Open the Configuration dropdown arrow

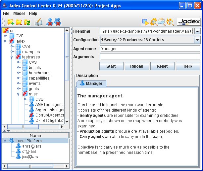[x=197, y=40]
